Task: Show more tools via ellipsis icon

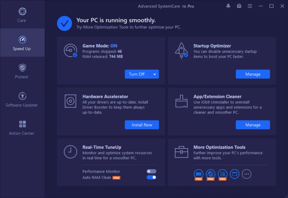Action: coord(246,174)
